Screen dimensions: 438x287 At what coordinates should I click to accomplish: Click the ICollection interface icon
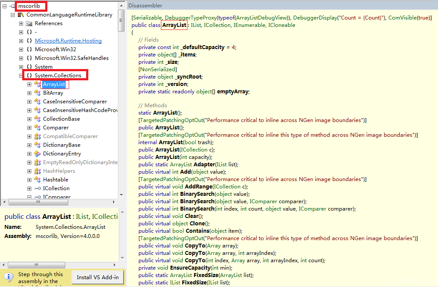37,188
